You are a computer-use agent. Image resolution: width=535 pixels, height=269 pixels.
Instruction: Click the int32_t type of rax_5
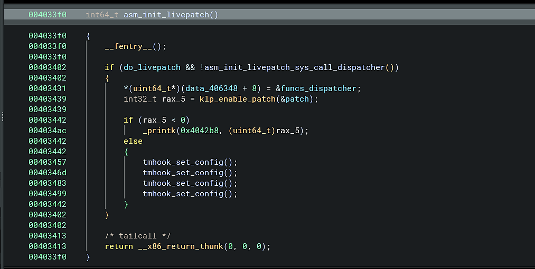click(x=140, y=99)
